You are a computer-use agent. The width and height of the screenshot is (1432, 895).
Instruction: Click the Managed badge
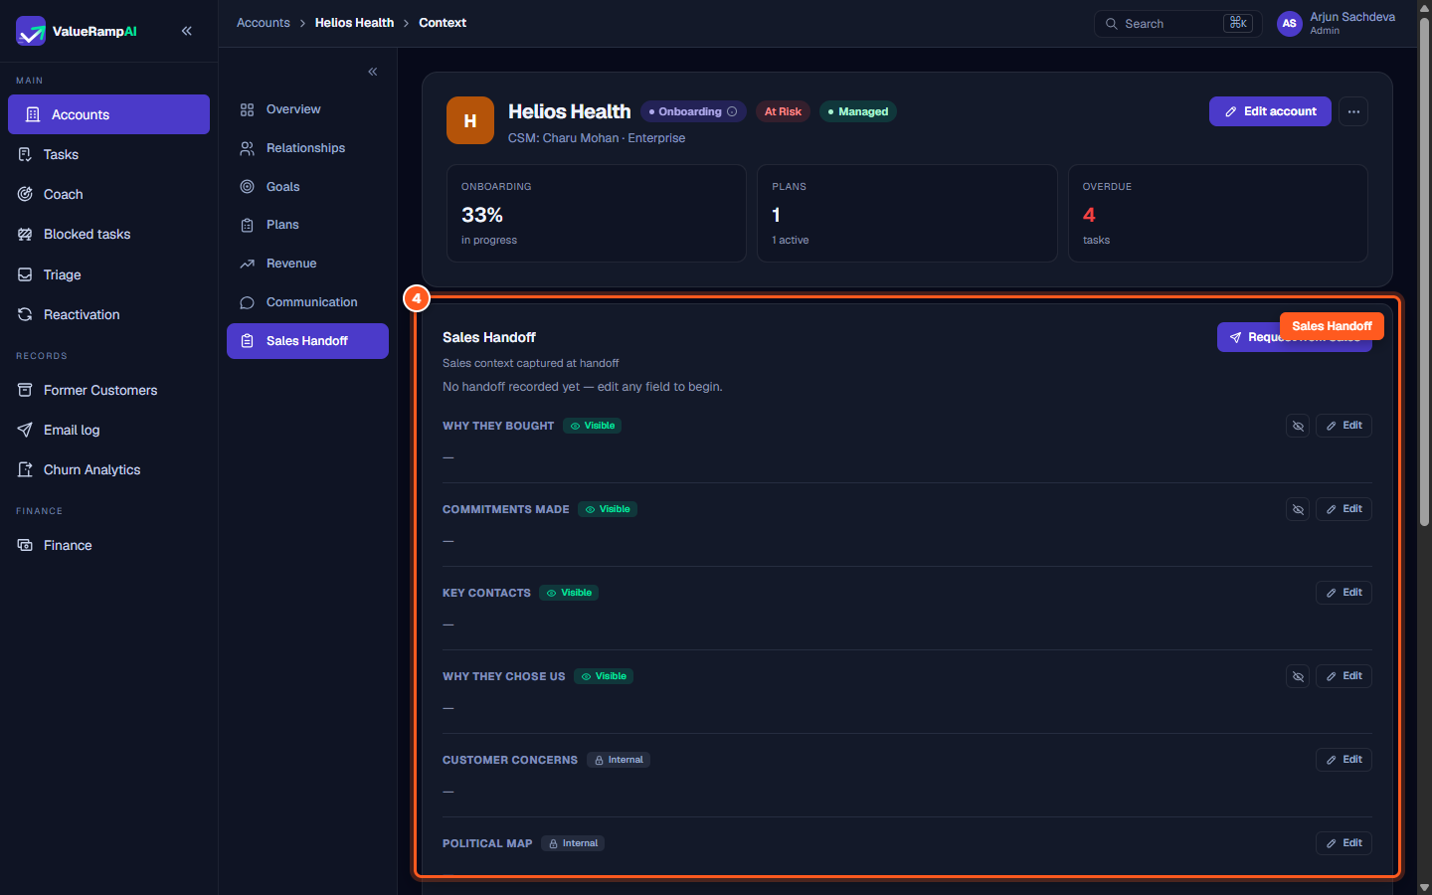858,111
